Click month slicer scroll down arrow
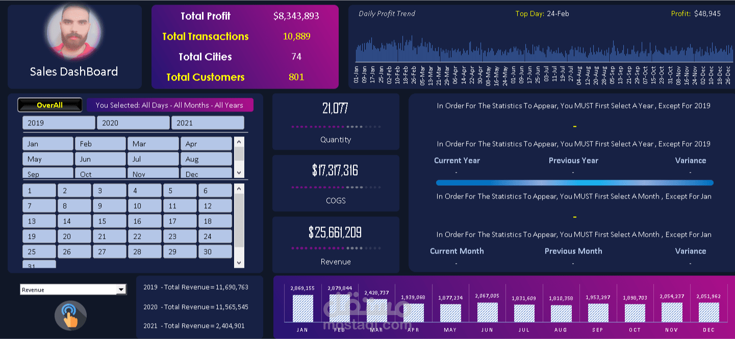Viewport: 735px width, 339px height. [239, 173]
